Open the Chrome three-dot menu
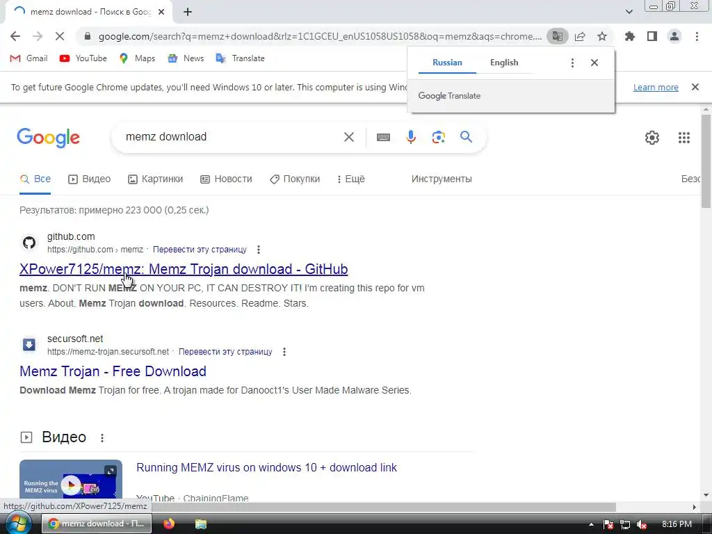The width and height of the screenshot is (712, 534). (697, 36)
